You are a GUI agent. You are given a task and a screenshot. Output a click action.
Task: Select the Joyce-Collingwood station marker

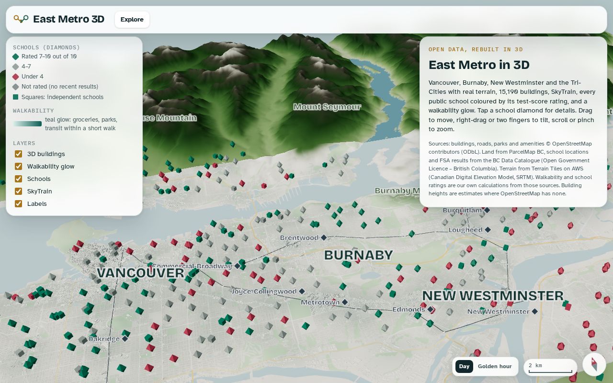point(302,291)
